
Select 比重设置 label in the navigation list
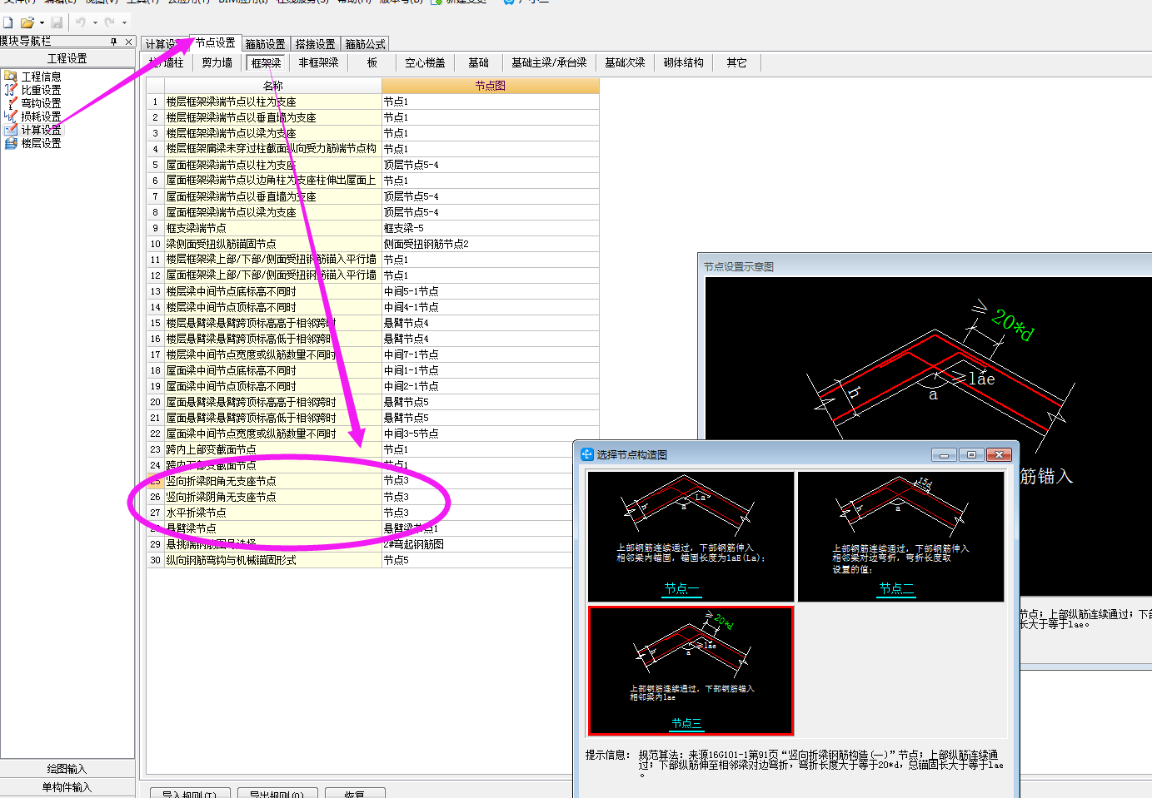click(x=41, y=90)
